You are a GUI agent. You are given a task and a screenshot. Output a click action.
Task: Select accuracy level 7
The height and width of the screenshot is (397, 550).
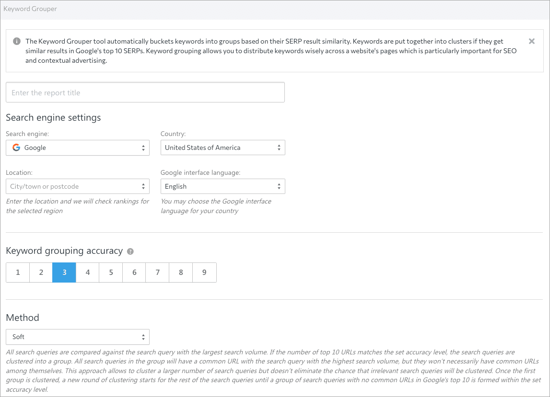[157, 272]
